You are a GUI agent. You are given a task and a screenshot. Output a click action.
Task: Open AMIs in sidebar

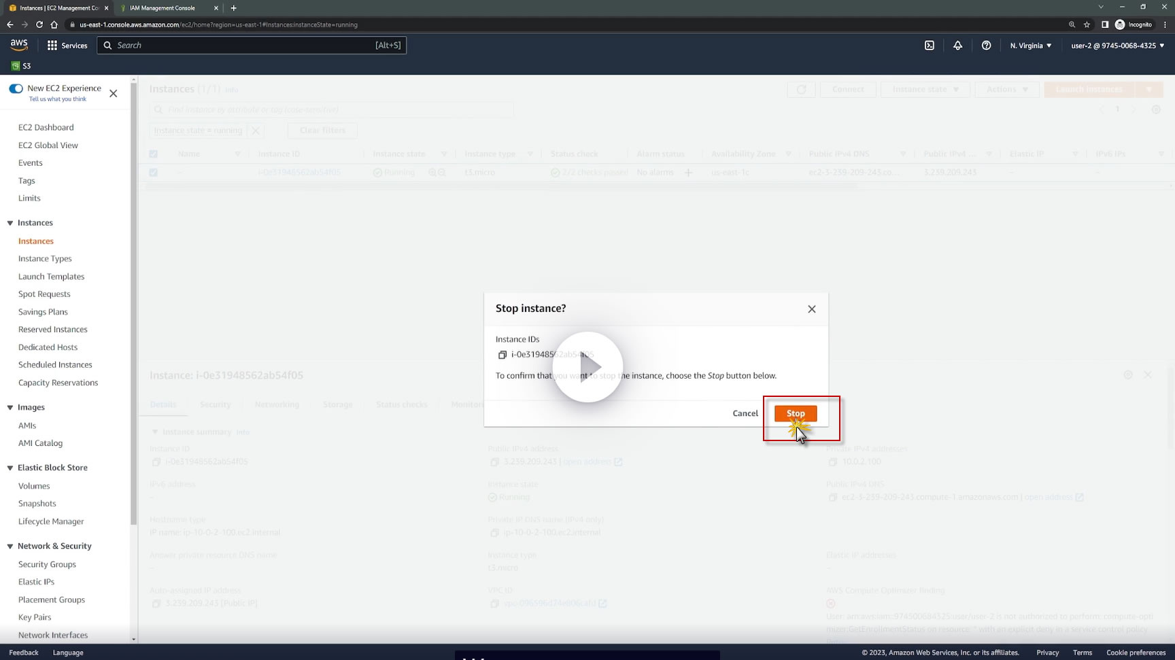[x=27, y=425]
